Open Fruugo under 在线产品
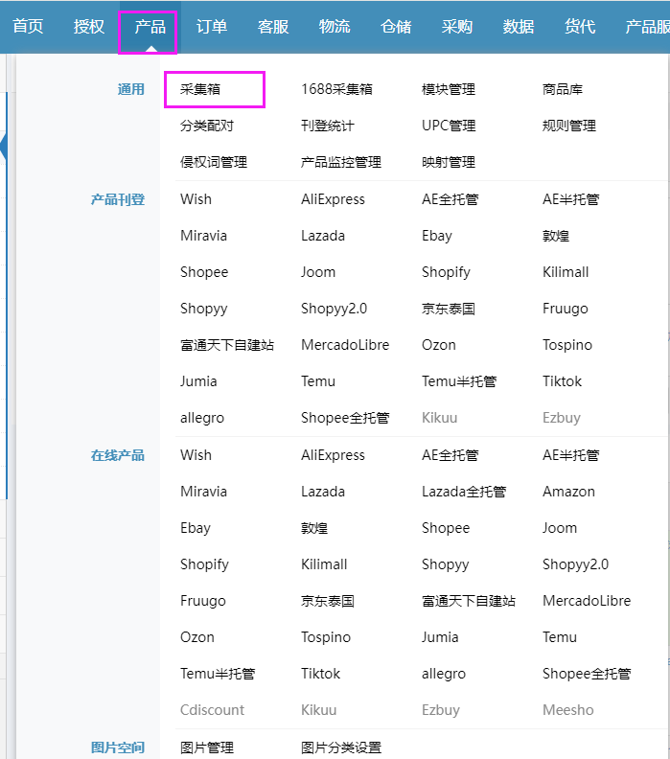670x759 pixels. click(203, 601)
